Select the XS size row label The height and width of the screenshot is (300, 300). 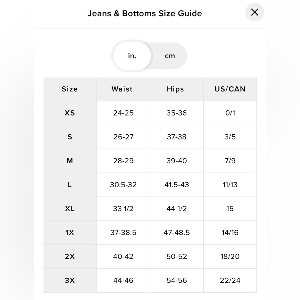click(x=70, y=113)
